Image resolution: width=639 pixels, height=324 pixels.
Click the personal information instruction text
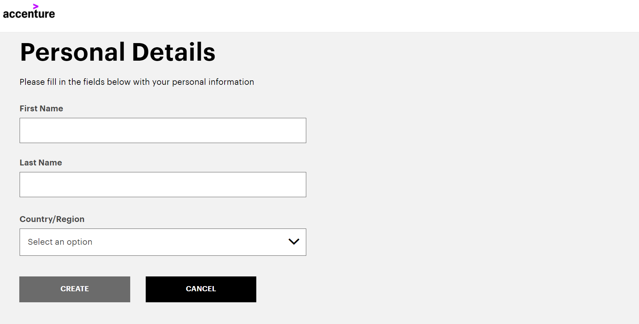(137, 82)
